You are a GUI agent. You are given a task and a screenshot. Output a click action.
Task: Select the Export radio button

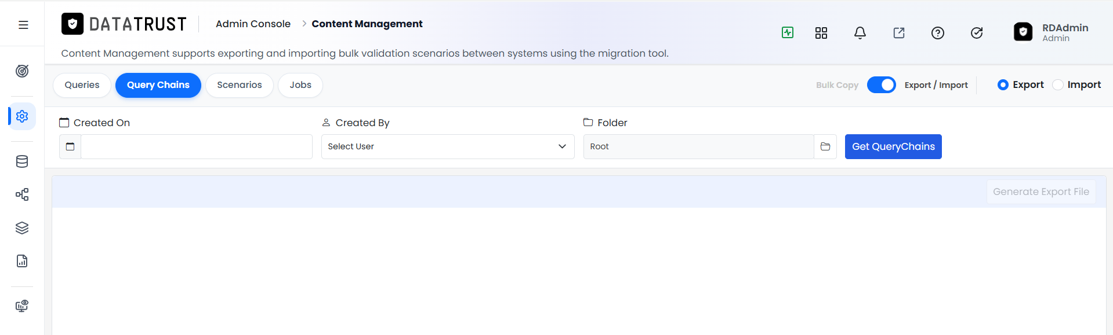click(1003, 85)
